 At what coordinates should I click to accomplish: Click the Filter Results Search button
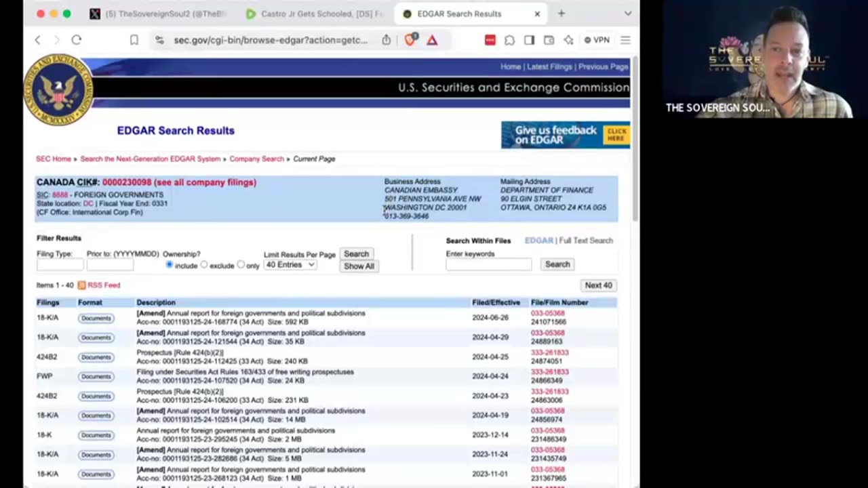click(x=356, y=253)
